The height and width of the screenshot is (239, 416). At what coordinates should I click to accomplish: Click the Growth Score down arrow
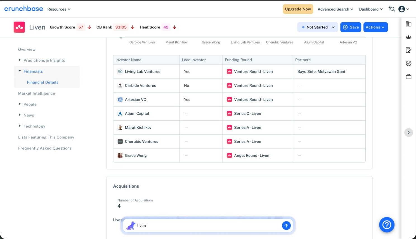[x=89, y=27]
